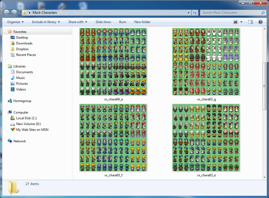269x198 pixels.
Task: Click the Computer icon
Action: [x=10, y=112]
